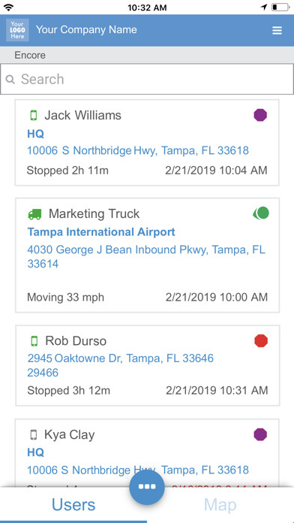The width and height of the screenshot is (294, 523).
Task: Tap Jack Williams' purple stop status icon
Action: coord(260,115)
